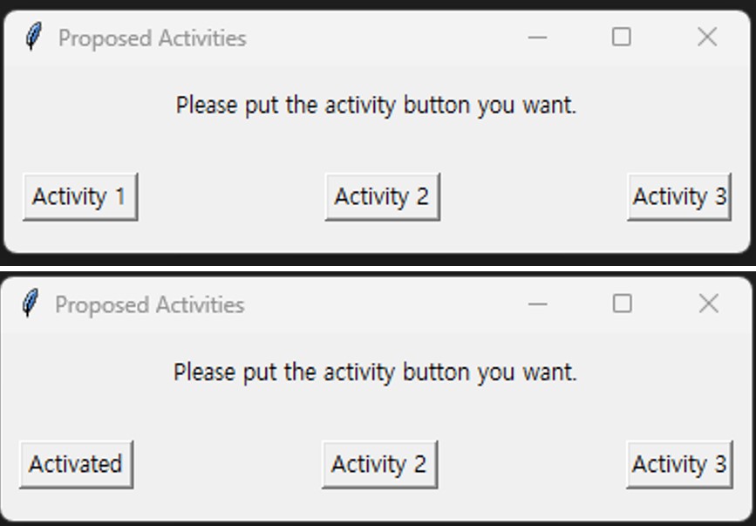Click feather icon of the upper window

(x=33, y=38)
